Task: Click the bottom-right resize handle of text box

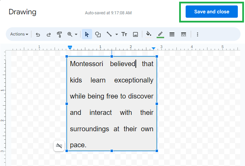Action: 157,150
